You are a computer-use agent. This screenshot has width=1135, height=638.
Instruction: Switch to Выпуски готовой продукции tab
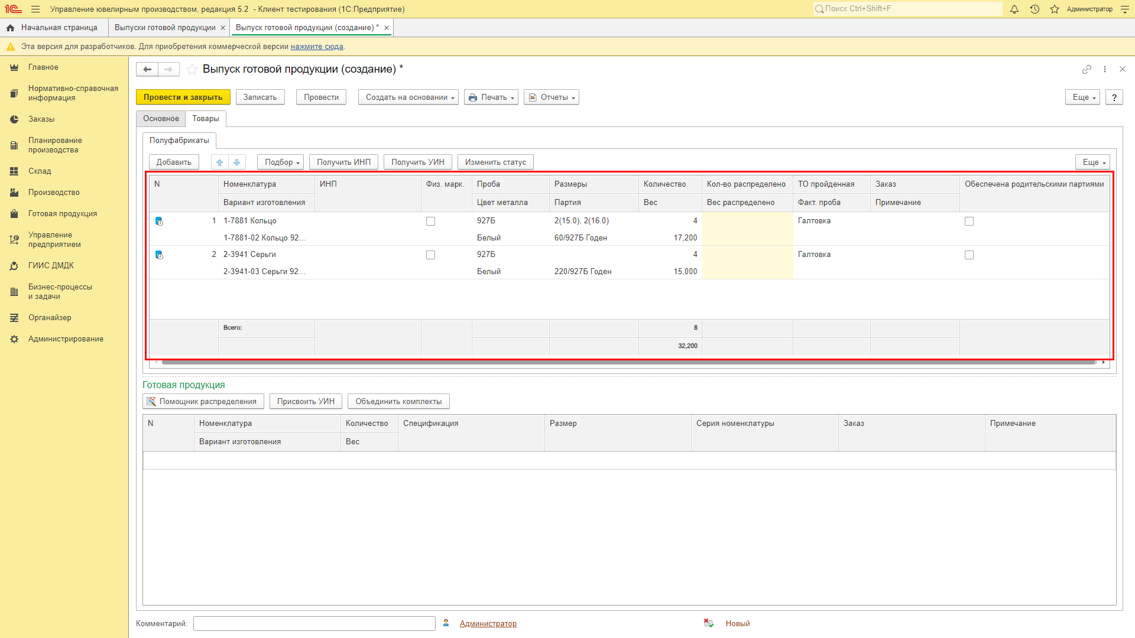pos(165,28)
